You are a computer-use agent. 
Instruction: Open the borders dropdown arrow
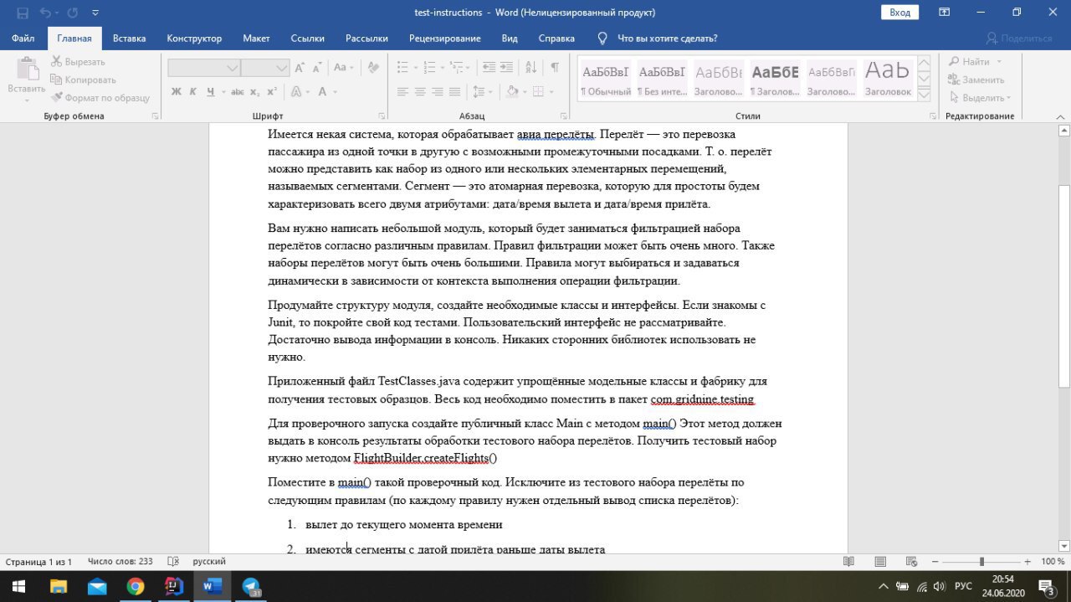[551, 92]
